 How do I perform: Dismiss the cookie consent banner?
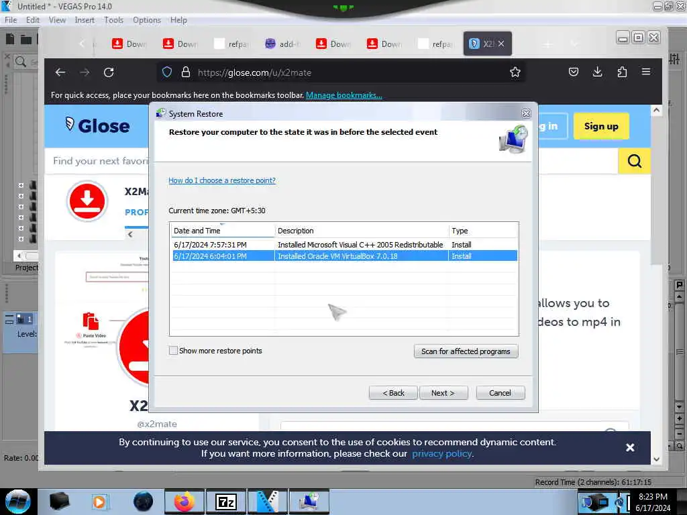(x=630, y=447)
